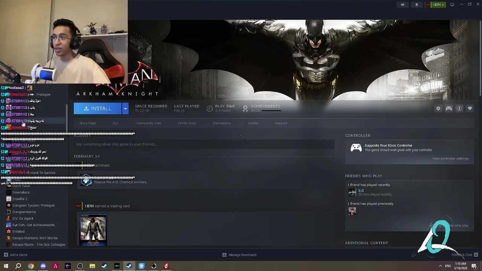The width and height of the screenshot is (482, 271).
Task: Show hidden system tray icons chevron
Action: coord(441,266)
